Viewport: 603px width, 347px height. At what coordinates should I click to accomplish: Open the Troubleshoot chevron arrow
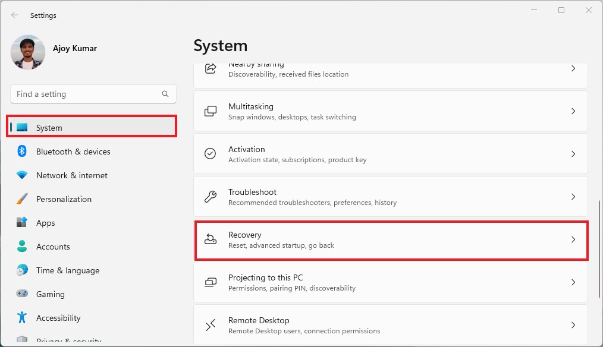(573, 197)
